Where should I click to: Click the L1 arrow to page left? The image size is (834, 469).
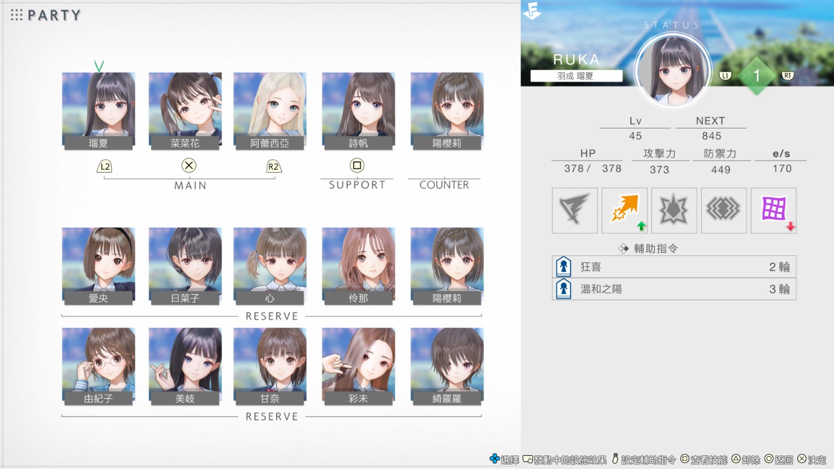pos(725,75)
